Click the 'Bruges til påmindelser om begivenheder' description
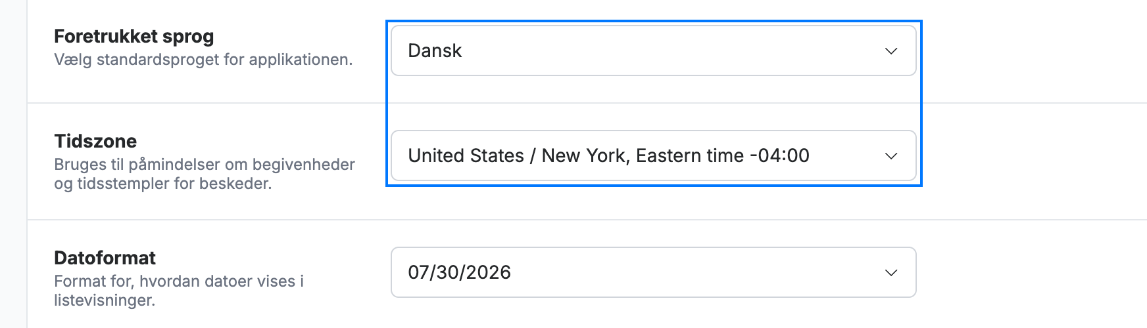Image resolution: width=1147 pixels, height=328 pixels. pos(205,164)
